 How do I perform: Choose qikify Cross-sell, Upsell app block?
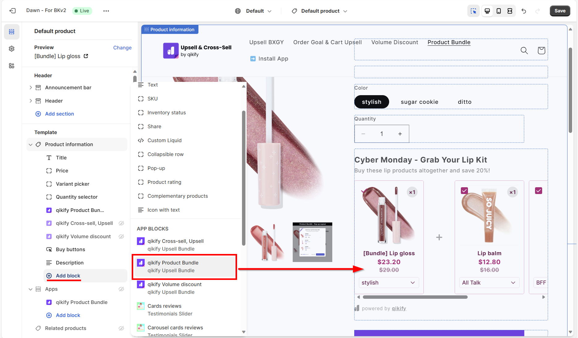pos(186,245)
